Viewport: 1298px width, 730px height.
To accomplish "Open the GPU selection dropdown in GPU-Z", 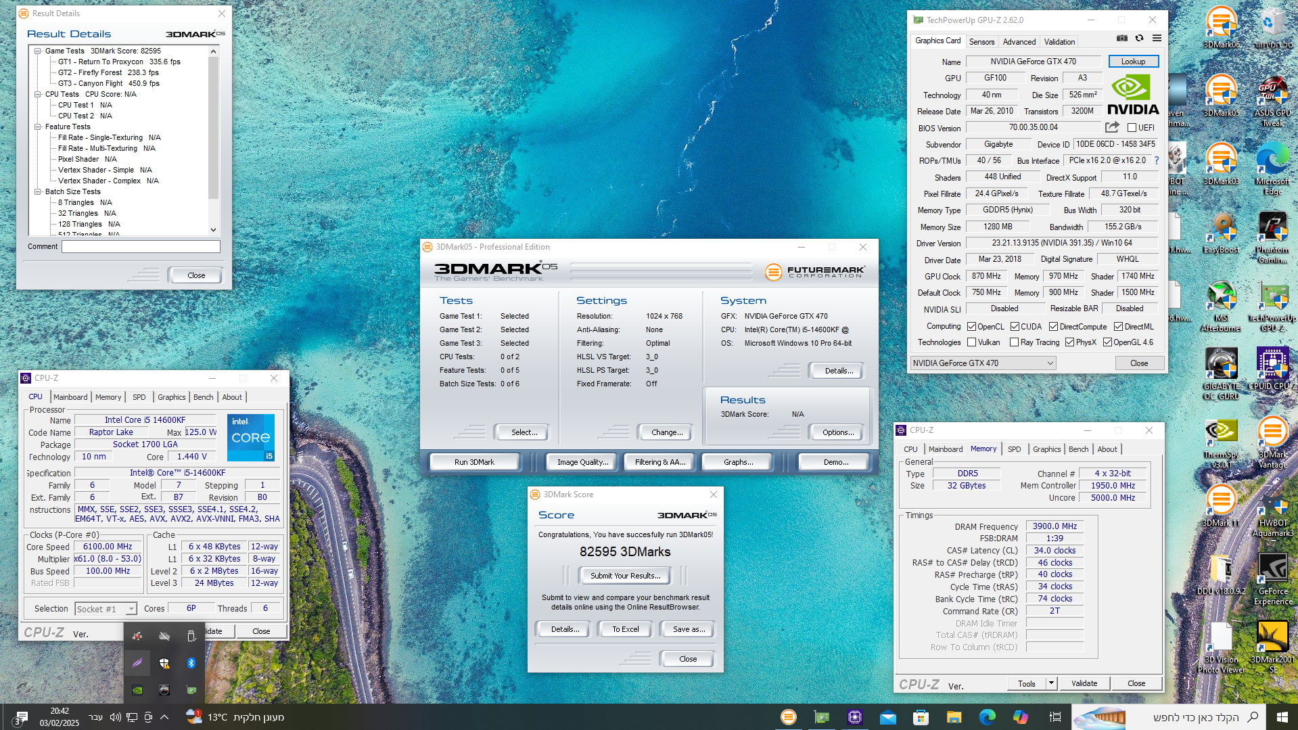I will [983, 363].
